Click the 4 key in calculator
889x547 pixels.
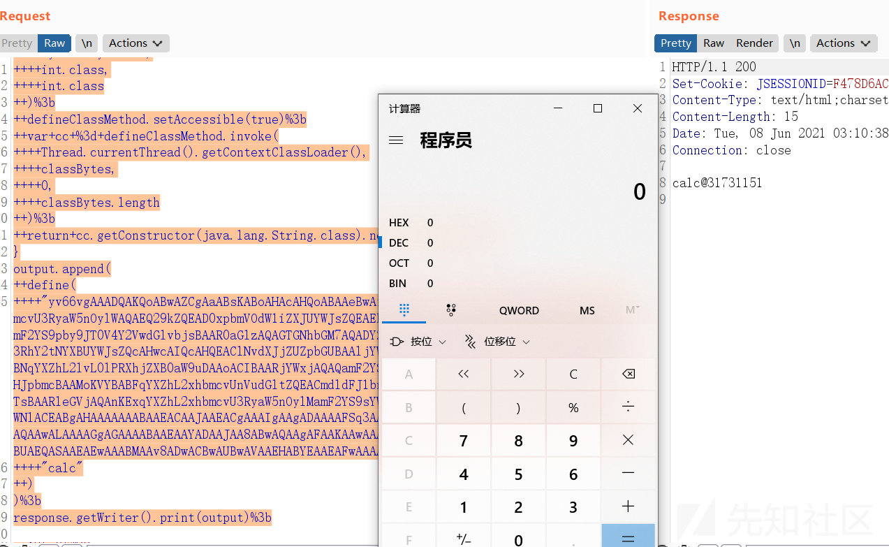click(x=463, y=474)
